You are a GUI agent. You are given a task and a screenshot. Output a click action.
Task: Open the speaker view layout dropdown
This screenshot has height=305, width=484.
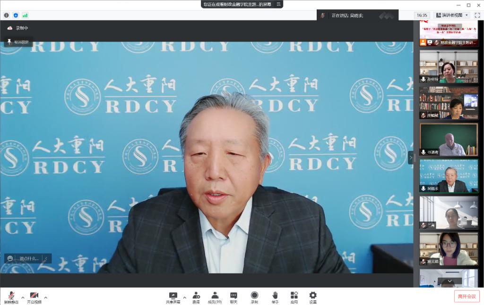(452, 15)
